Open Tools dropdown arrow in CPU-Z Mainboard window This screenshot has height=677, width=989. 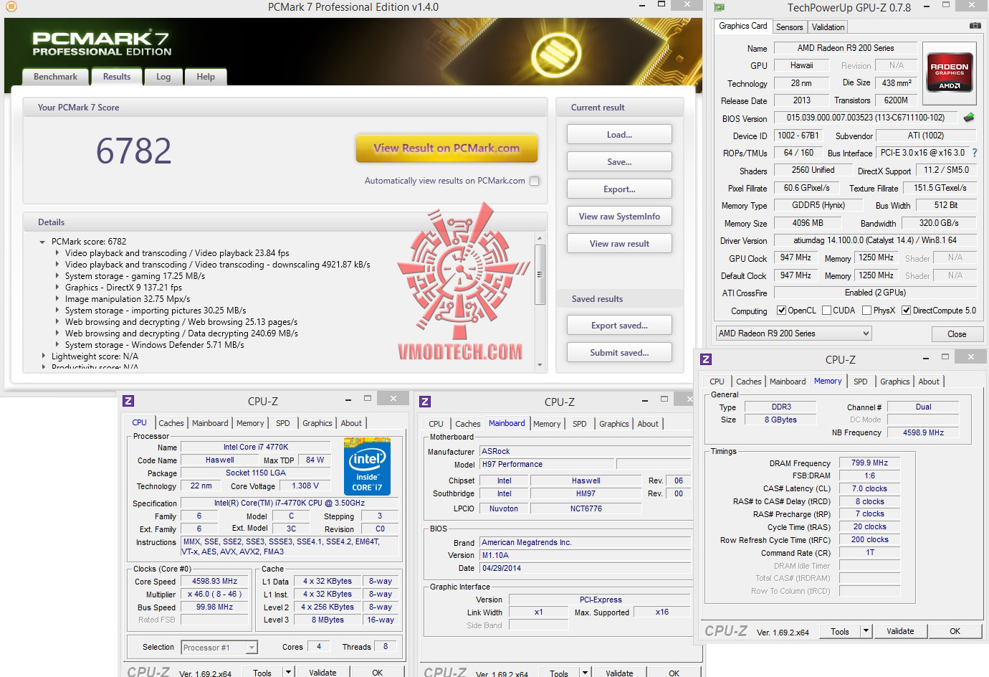pyautogui.click(x=585, y=673)
